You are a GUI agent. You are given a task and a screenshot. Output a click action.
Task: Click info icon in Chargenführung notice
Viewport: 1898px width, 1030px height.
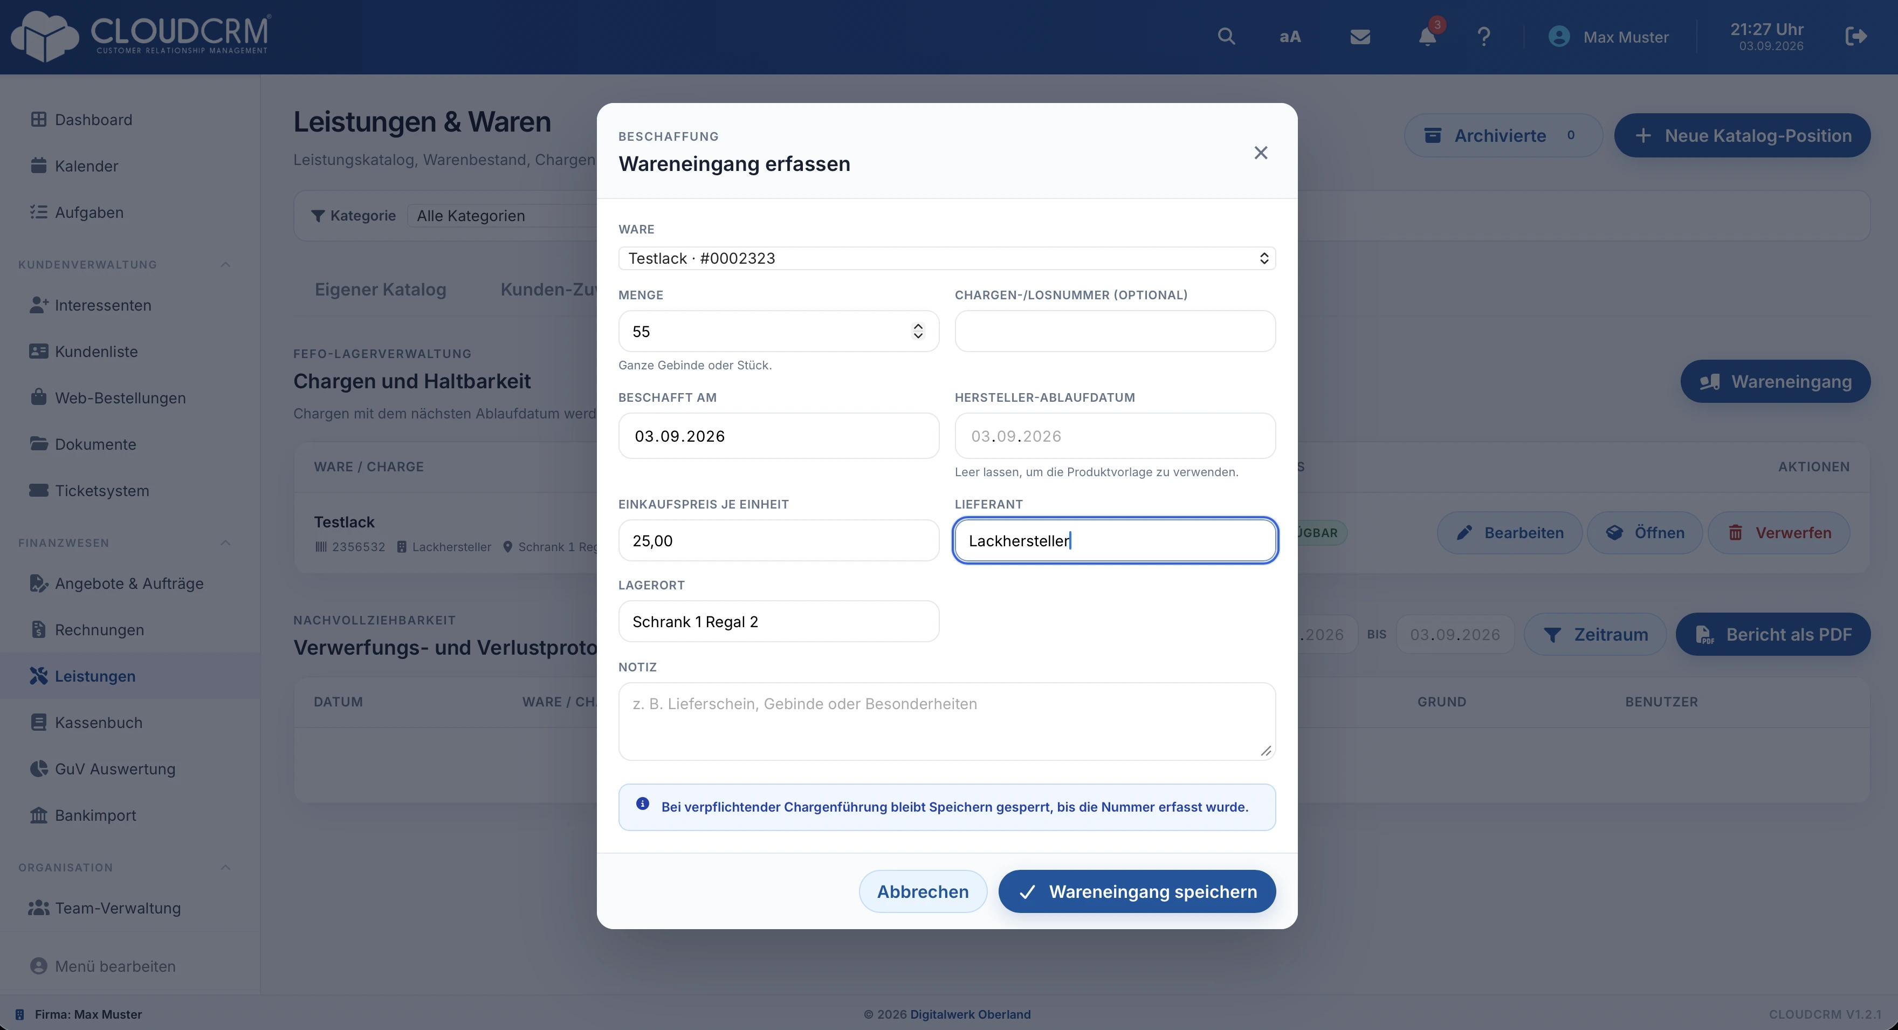pos(643,804)
